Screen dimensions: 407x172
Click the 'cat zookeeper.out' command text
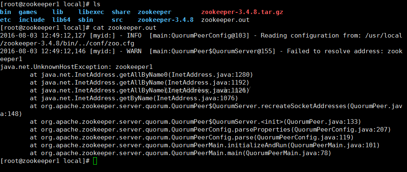tap(125, 27)
